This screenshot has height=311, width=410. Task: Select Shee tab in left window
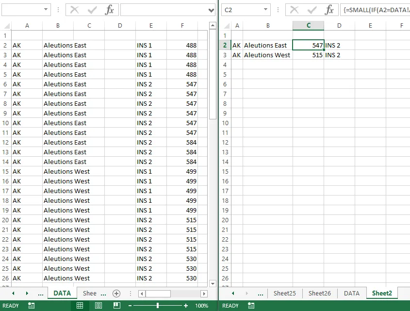(x=90, y=293)
